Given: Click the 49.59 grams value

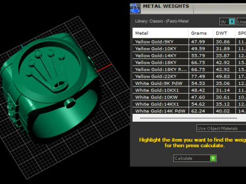Looking at the screenshot, I should (x=198, y=49).
